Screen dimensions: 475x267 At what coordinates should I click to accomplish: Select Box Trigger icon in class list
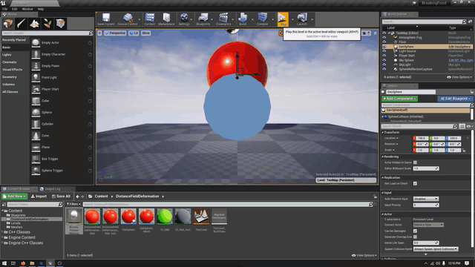(x=36, y=159)
